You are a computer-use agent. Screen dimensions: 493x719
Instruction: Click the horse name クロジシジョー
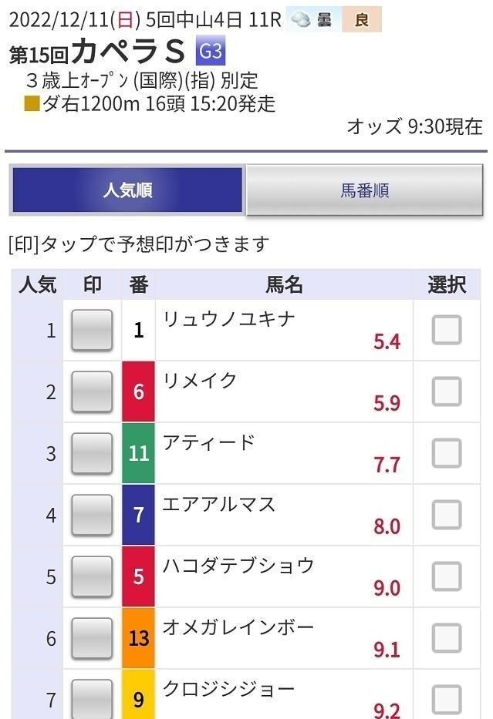click(x=228, y=687)
